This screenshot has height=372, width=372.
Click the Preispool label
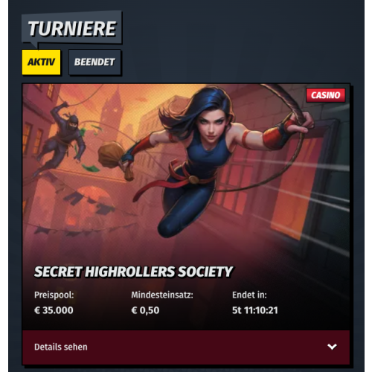54,295
